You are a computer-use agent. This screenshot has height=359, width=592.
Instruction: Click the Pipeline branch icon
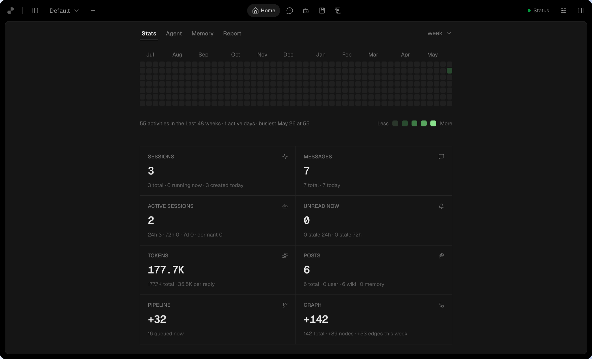click(285, 305)
